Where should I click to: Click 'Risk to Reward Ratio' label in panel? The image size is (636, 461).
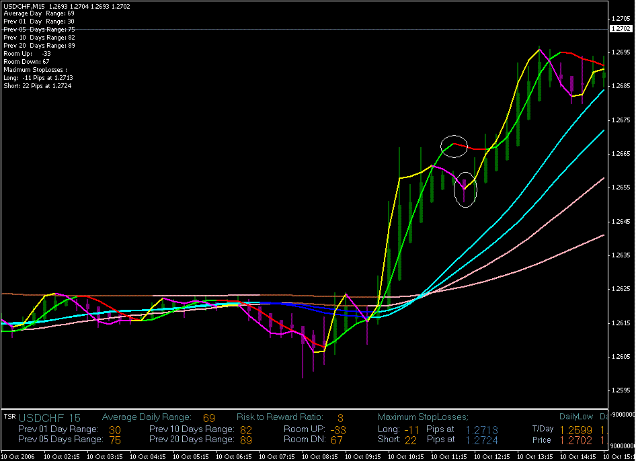[280, 417]
